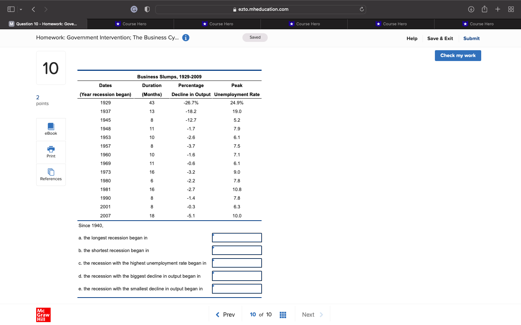Image resolution: width=521 pixels, height=325 pixels.
Task: Open the question map grid icon
Action: click(x=283, y=315)
